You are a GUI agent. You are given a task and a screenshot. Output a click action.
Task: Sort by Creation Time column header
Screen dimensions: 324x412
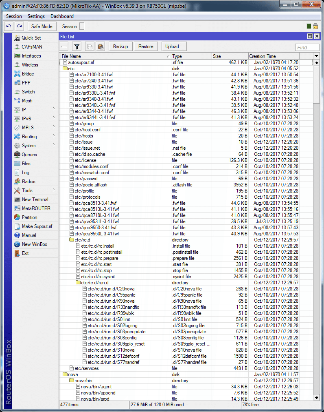point(274,56)
